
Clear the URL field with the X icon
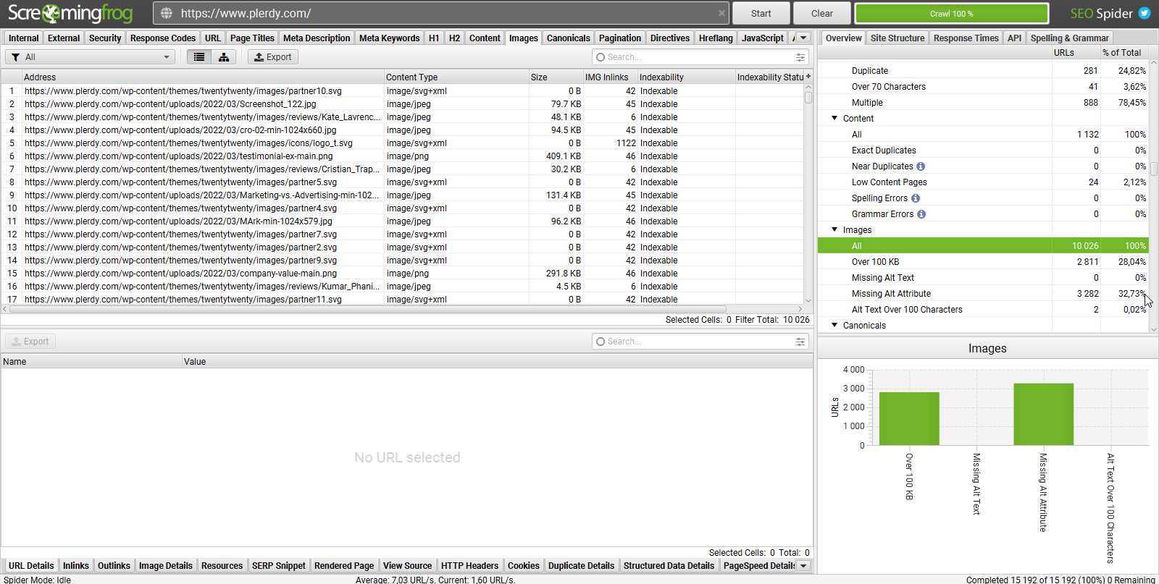(721, 13)
